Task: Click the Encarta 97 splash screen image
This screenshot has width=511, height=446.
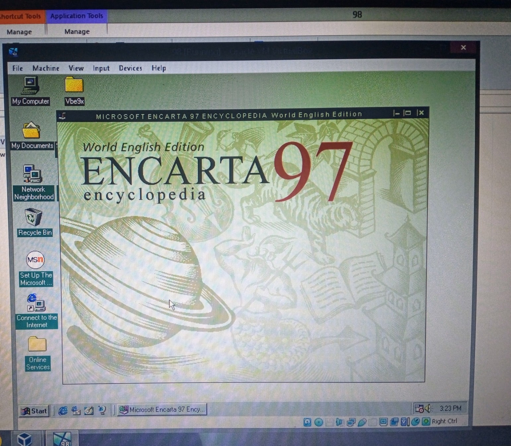Action: (x=243, y=251)
